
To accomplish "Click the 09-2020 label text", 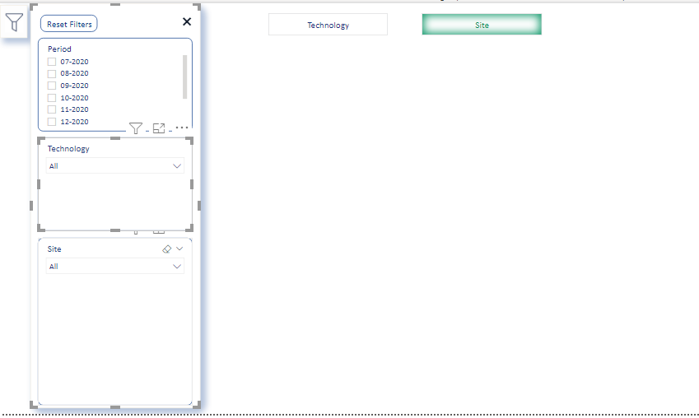I will pos(74,86).
